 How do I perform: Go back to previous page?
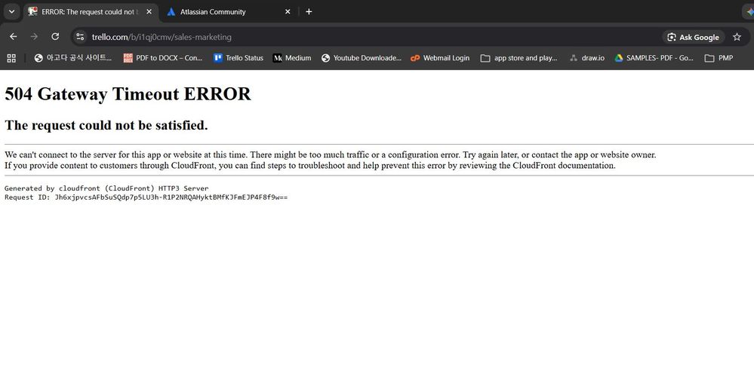[13, 37]
